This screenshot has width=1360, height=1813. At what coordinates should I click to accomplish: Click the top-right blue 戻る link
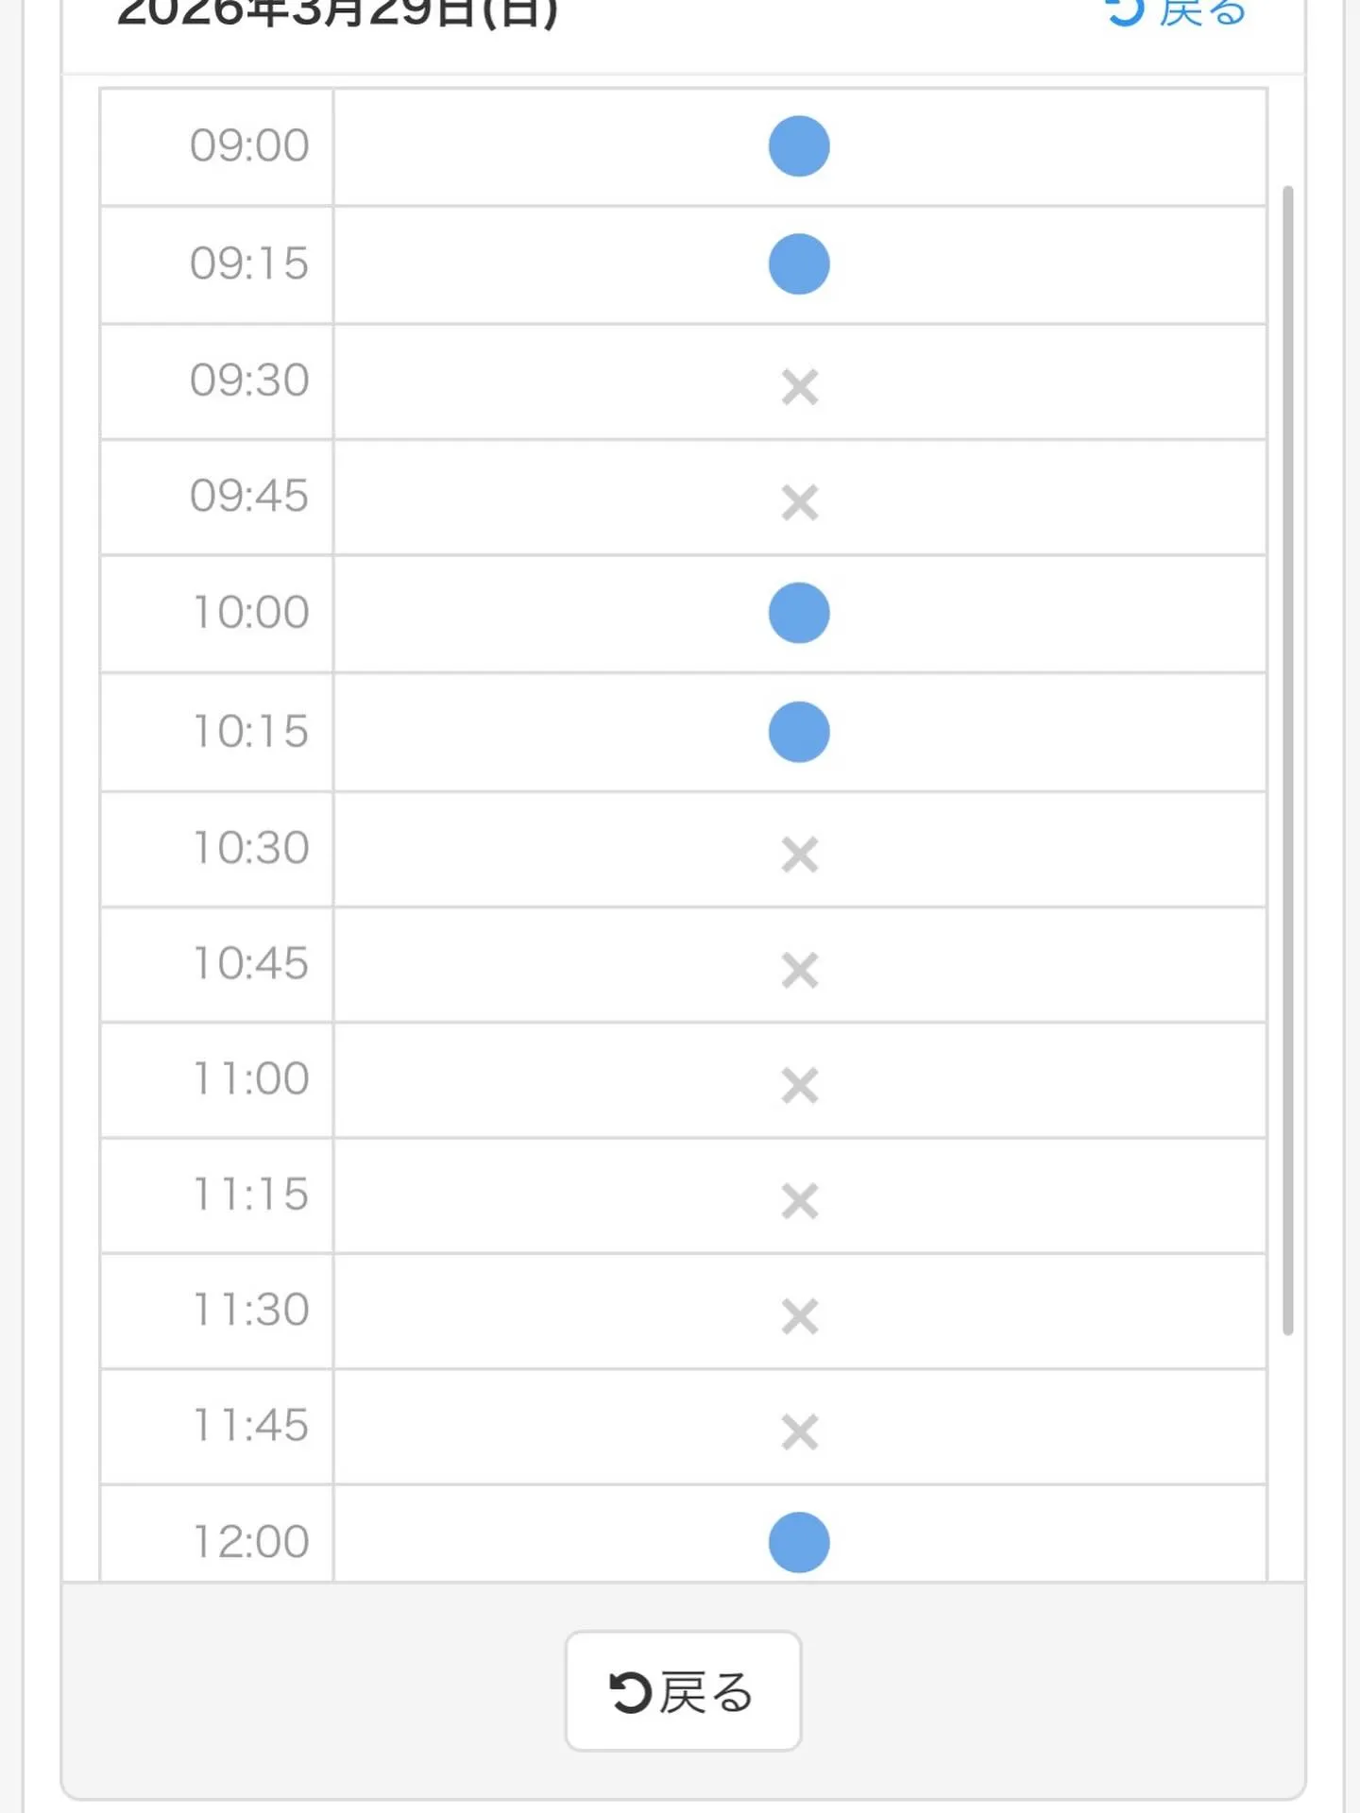pos(1177,13)
